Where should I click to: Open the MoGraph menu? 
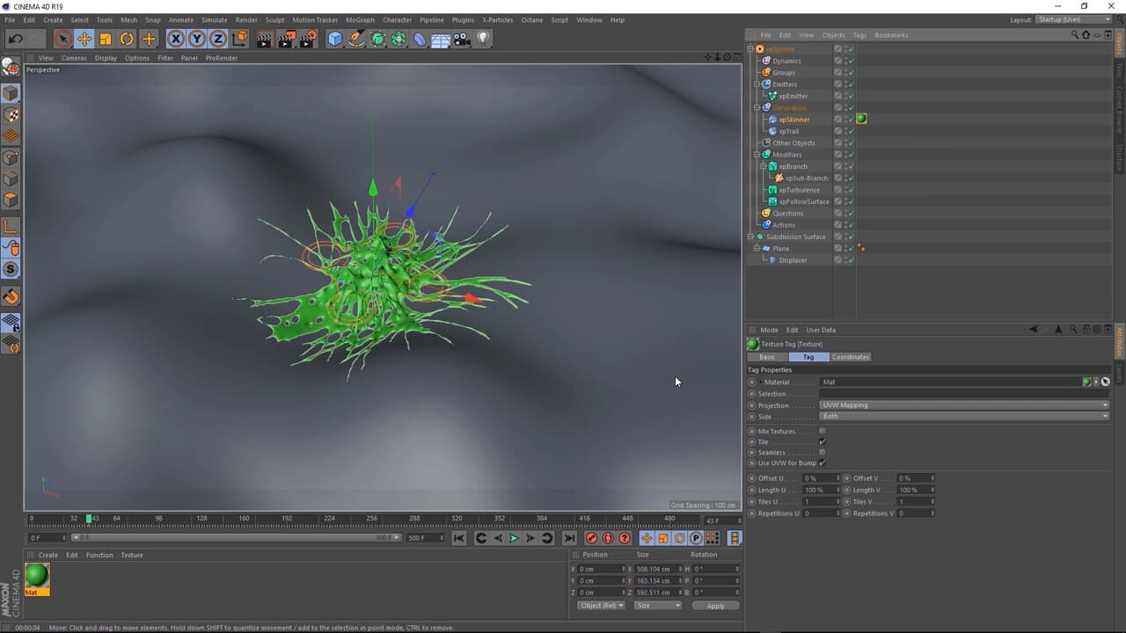pos(360,19)
